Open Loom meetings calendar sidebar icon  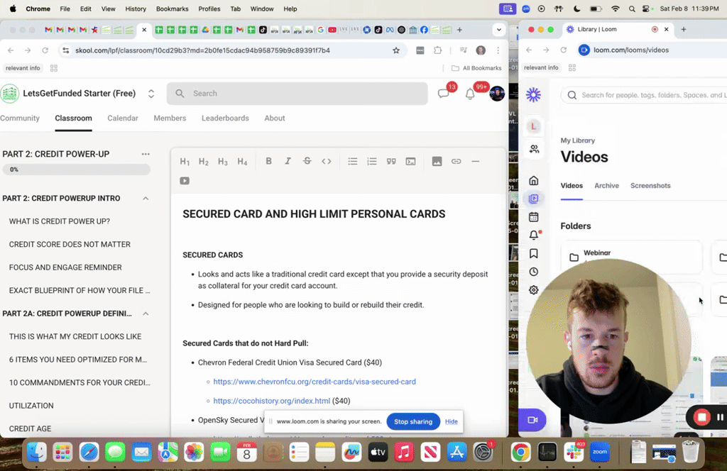534,217
